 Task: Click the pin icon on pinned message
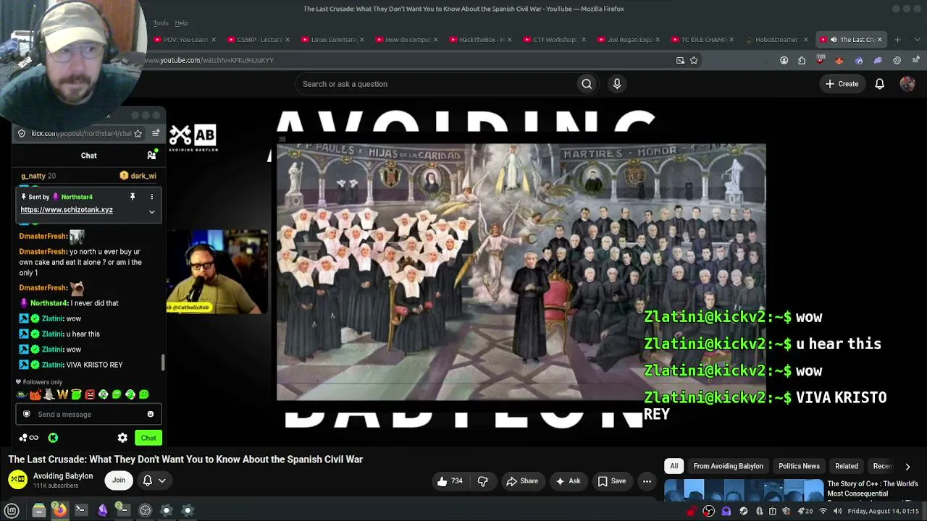(x=133, y=197)
